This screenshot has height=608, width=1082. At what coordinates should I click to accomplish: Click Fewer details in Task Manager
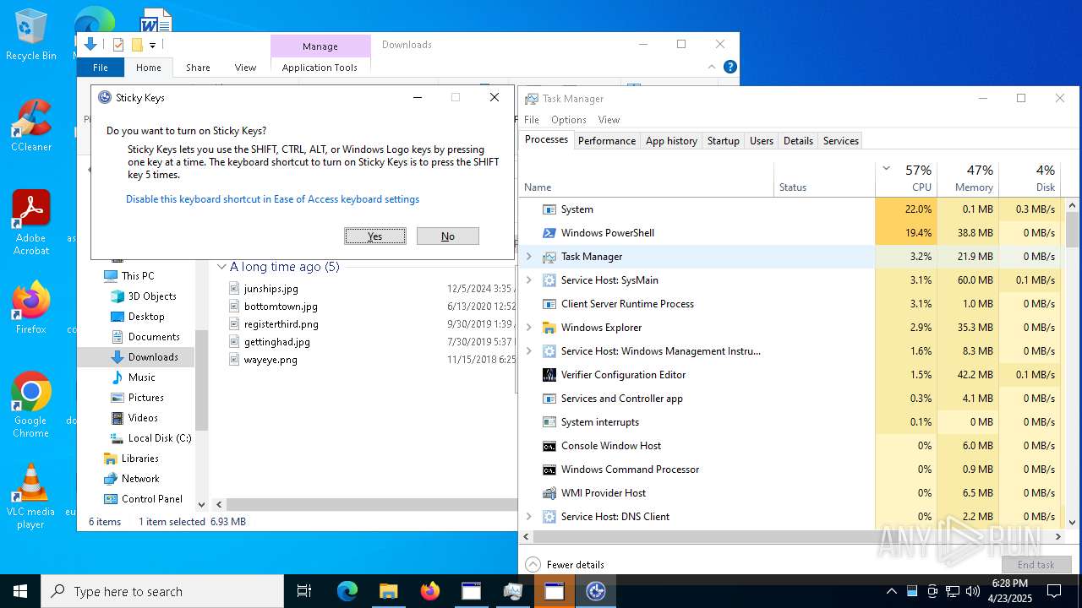coord(565,564)
